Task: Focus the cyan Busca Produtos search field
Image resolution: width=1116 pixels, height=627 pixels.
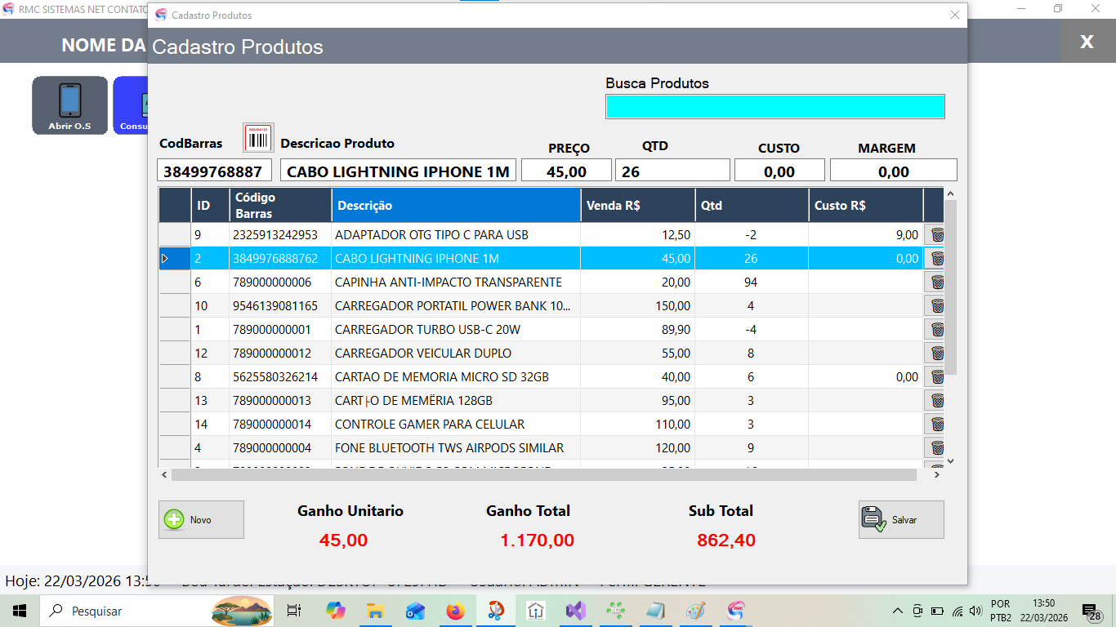Action: pos(775,107)
